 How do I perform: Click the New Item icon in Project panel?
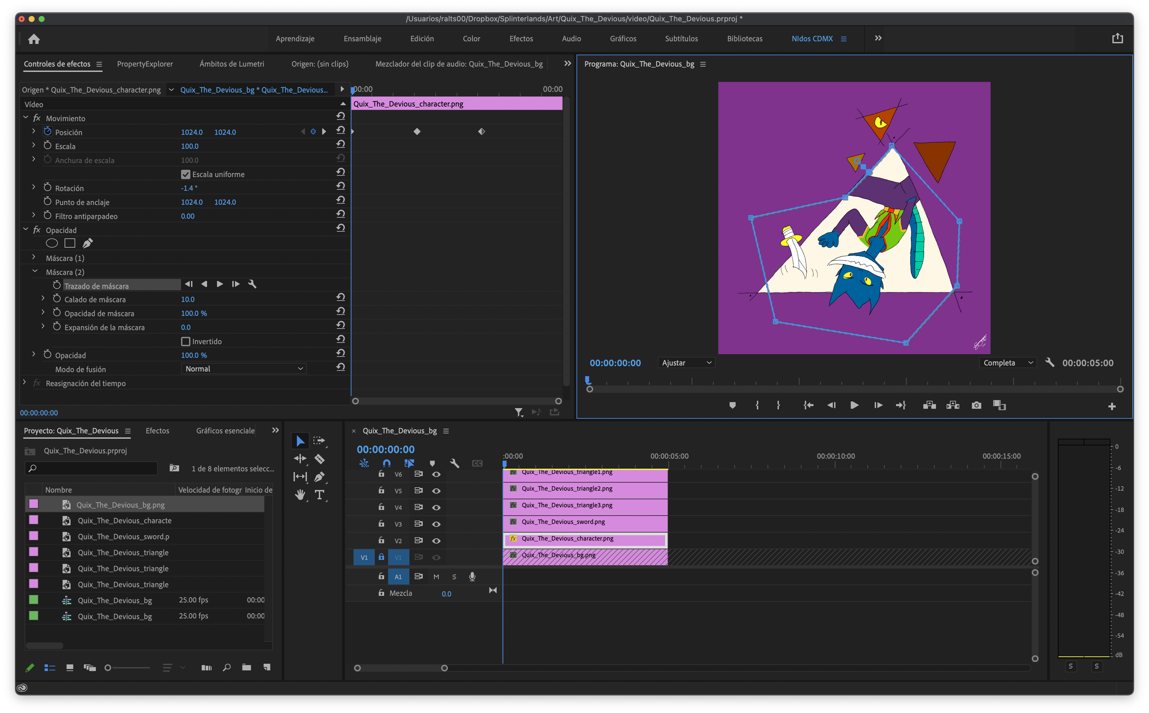(267, 667)
